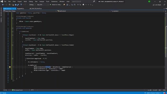Click the document tabs settings gear icon
167x94 pixels.
click(x=166, y=9)
